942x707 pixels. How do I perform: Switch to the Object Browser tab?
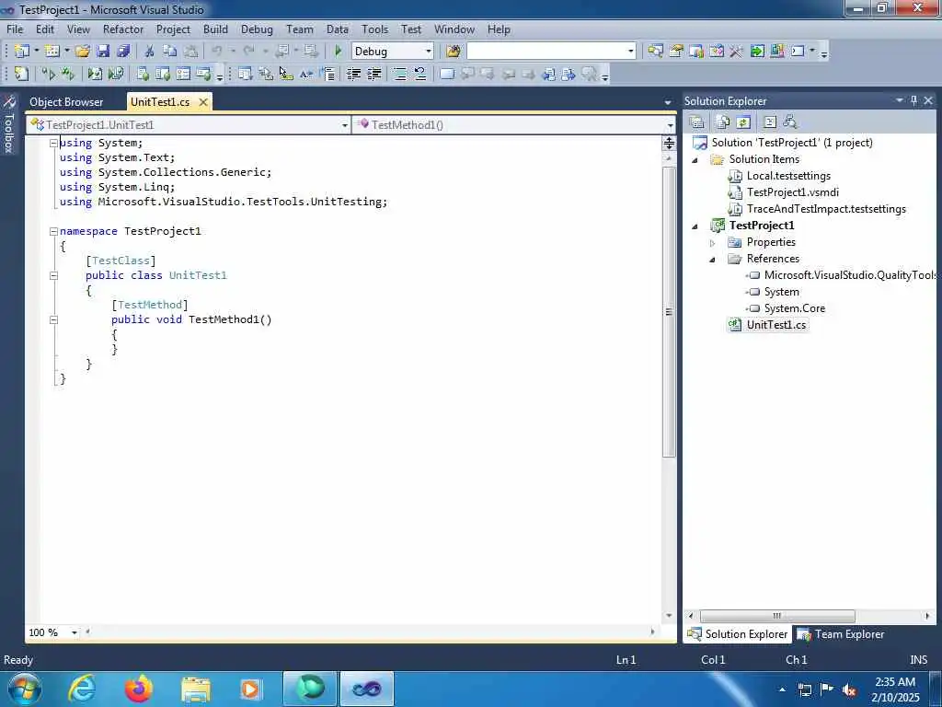point(66,101)
